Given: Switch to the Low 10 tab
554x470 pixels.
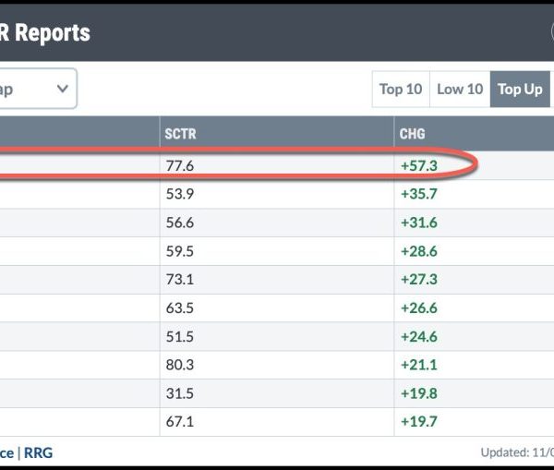Looking at the screenshot, I should point(460,89).
